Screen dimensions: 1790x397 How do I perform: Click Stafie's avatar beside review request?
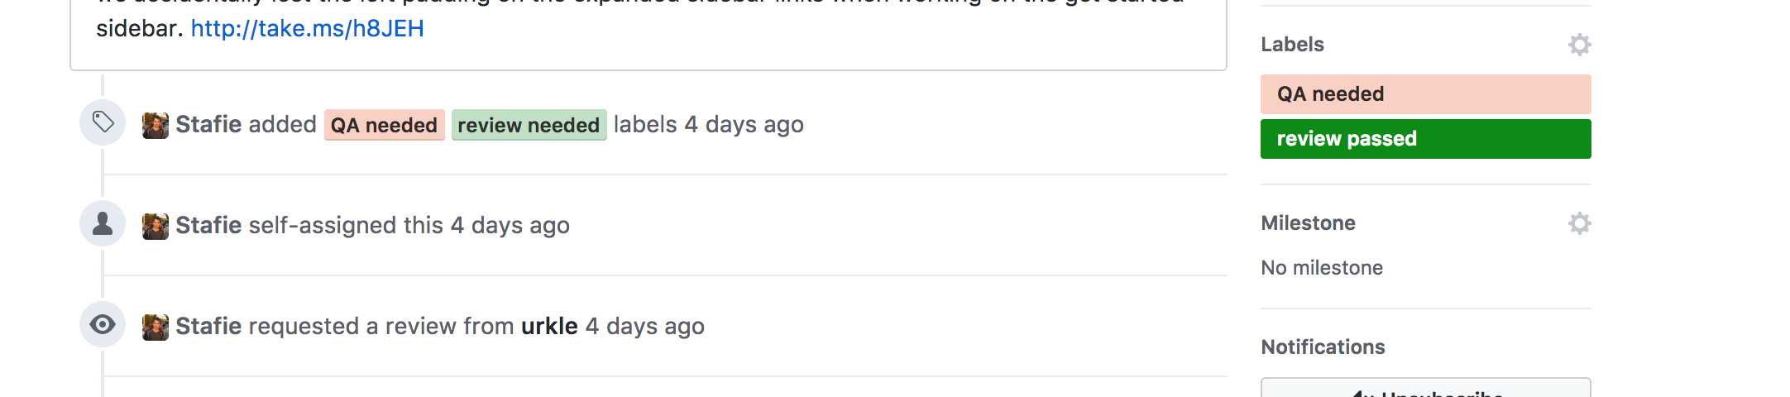click(x=156, y=327)
